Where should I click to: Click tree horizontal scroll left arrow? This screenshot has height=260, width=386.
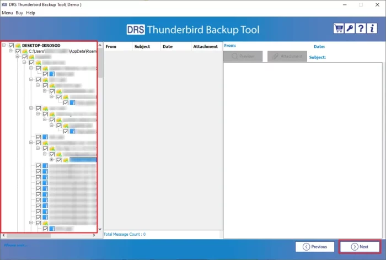click(3, 235)
